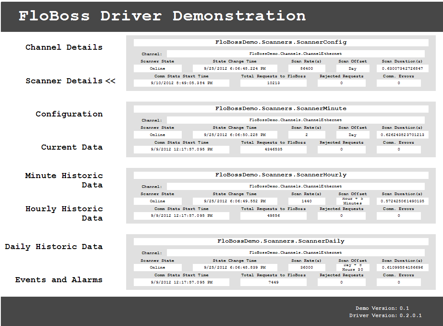Click ScannerHourly's comm errors value
The height and width of the screenshot is (326, 443).
pos(399,216)
